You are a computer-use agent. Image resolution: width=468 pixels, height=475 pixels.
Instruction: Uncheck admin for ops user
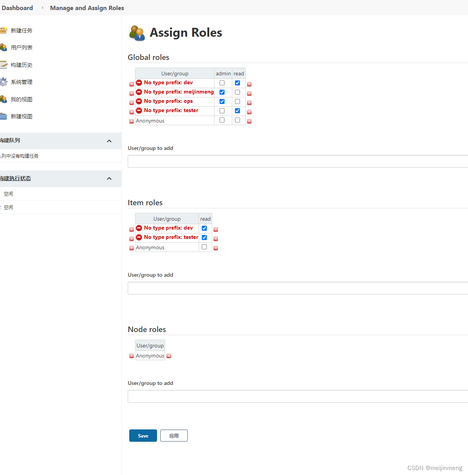click(x=222, y=101)
